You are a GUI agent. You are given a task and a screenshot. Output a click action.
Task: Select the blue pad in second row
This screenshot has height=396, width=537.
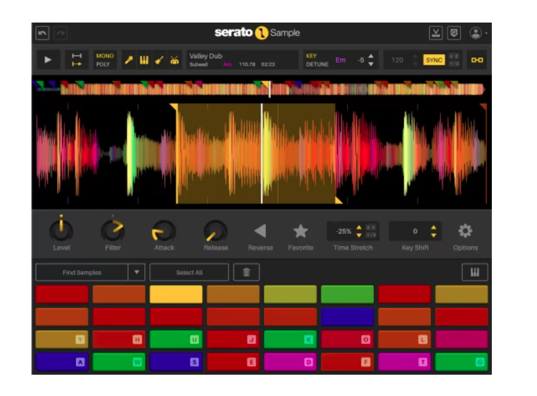tap(348, 317)
